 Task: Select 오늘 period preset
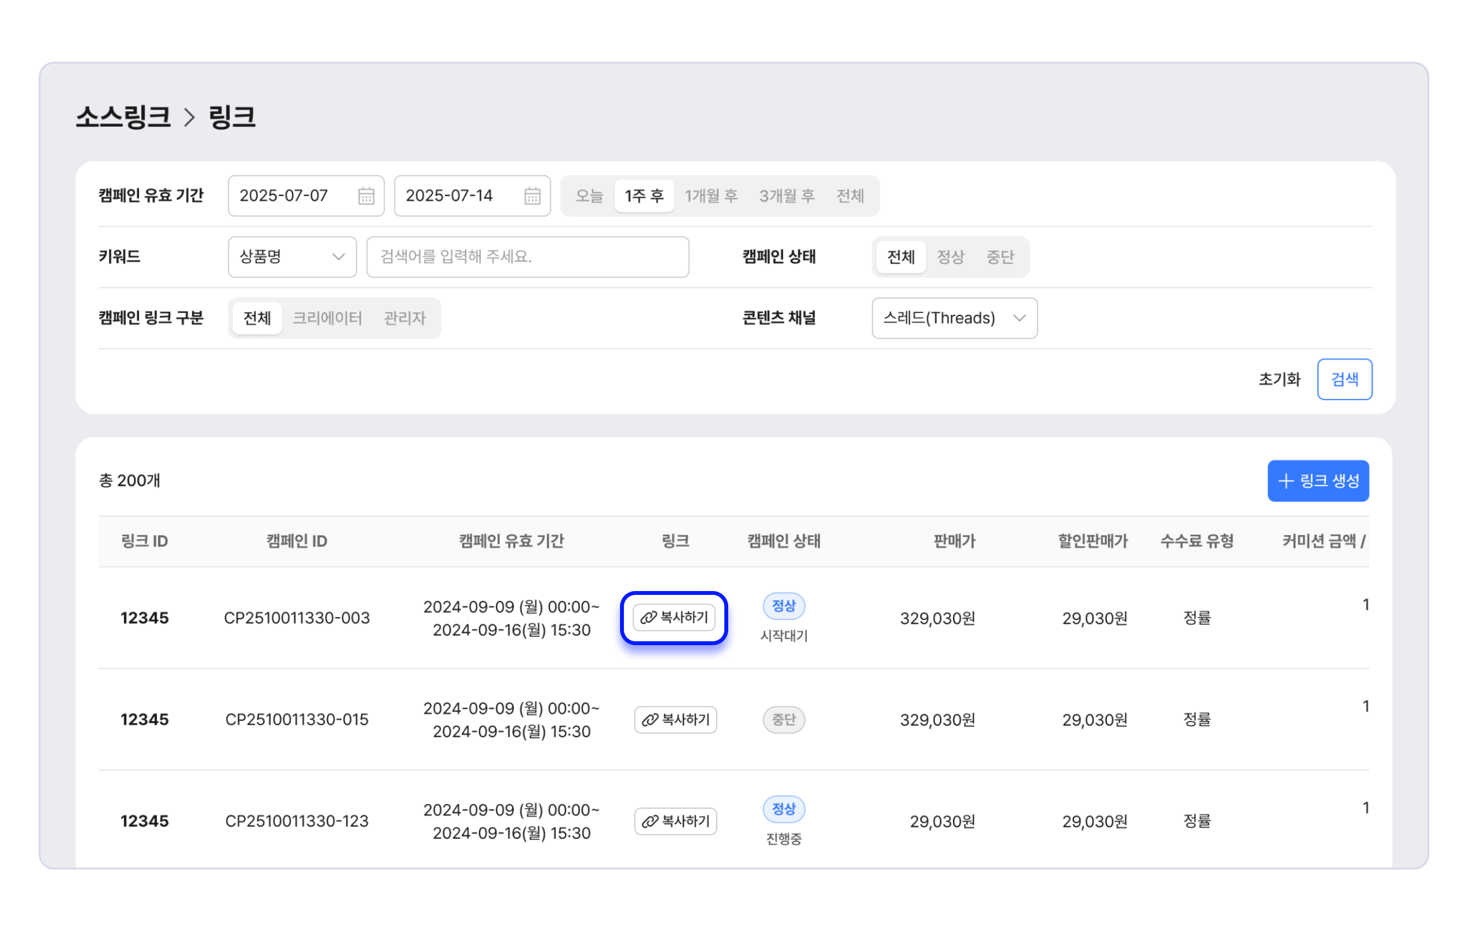pos(589,196)
